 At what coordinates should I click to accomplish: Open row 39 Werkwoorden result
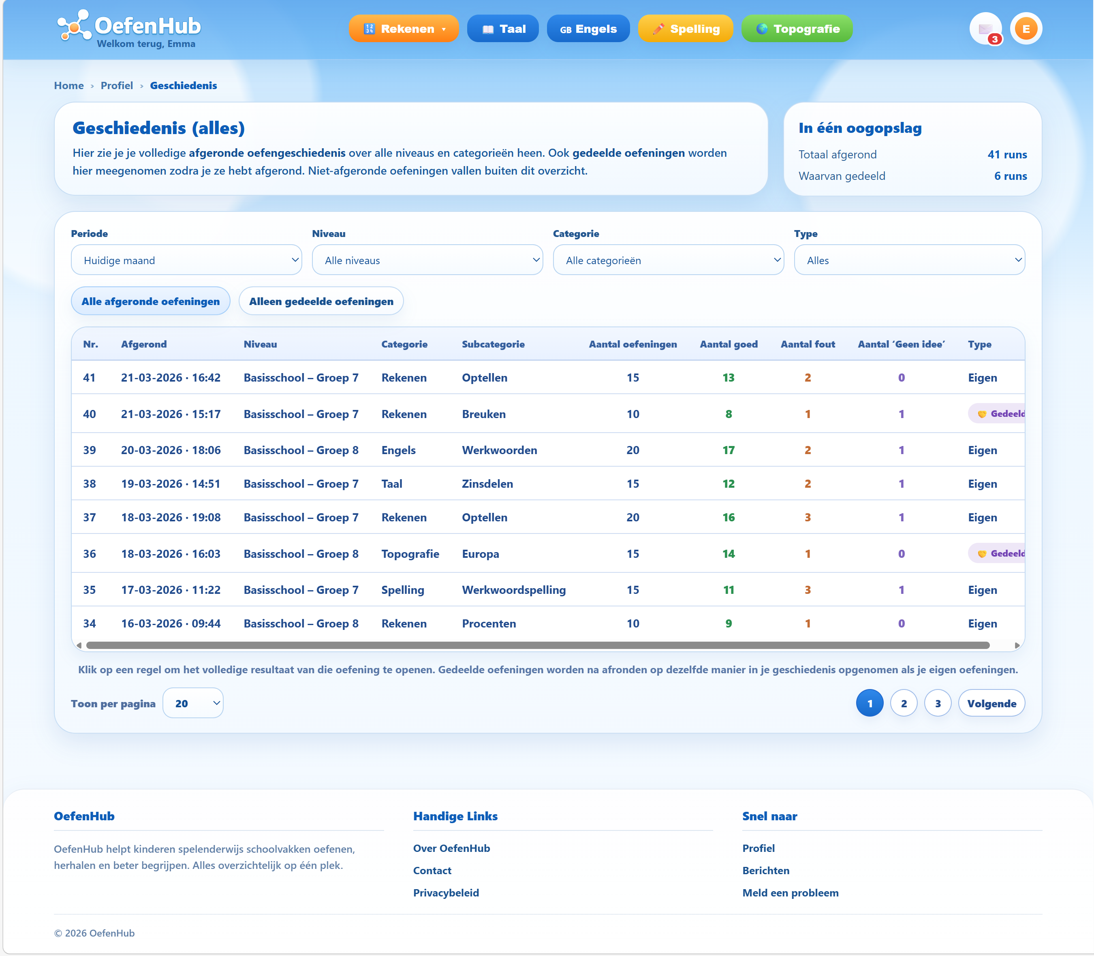point(548,450)
